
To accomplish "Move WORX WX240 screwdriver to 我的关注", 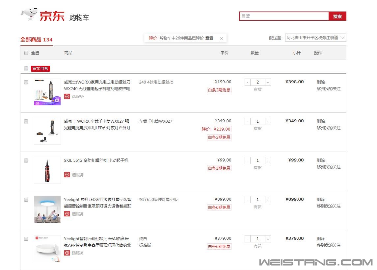I will [x=329, y=89].
